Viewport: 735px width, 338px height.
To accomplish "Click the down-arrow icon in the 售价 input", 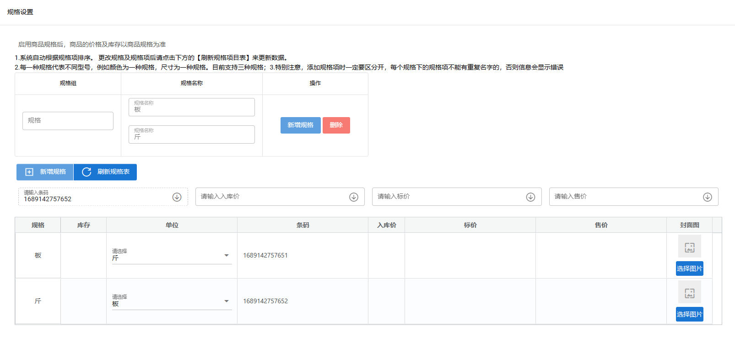I will coord(708,197).
